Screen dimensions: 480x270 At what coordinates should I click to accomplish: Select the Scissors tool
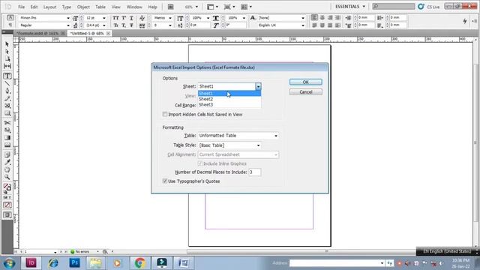(7, 123)
